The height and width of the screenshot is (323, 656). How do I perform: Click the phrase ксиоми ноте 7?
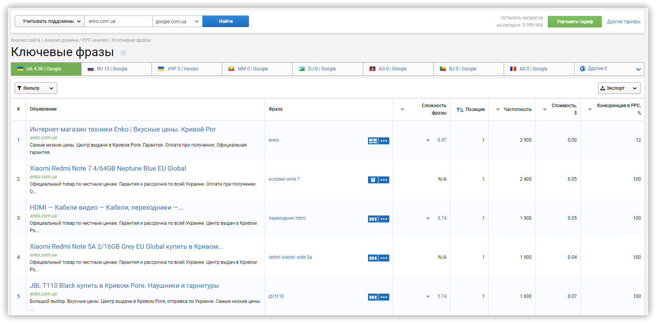[284, 179]
